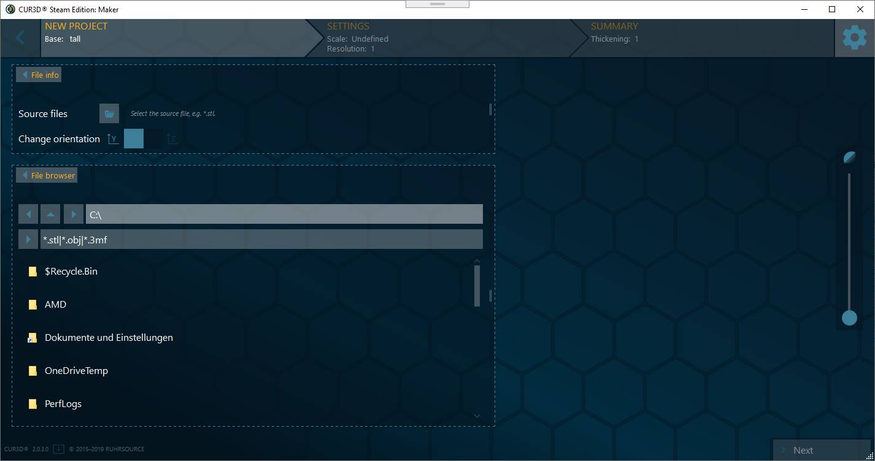The width and height of the screenshot is (875, 461).
Task: Navigate back in the file browser
Action: pyautogui.click(x=28, y=215)
